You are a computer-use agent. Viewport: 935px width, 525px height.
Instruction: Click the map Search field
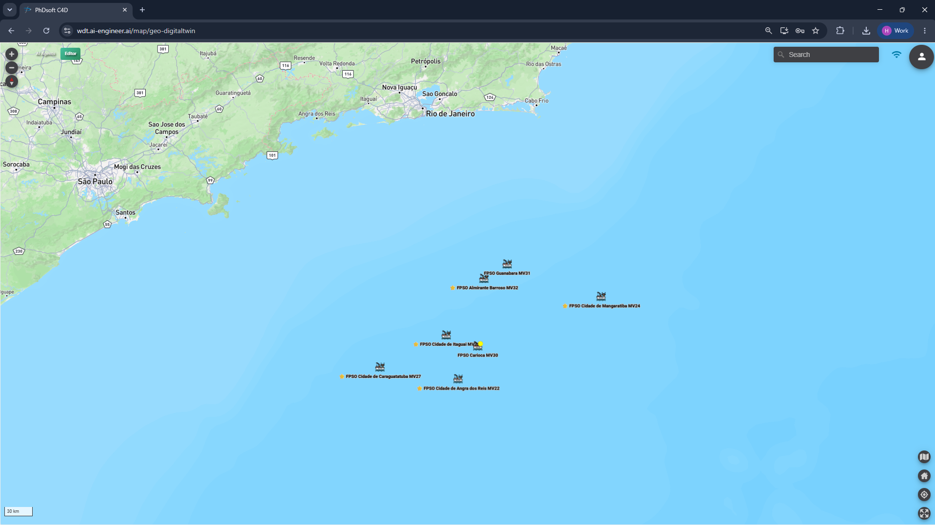[x=826, y=55]
